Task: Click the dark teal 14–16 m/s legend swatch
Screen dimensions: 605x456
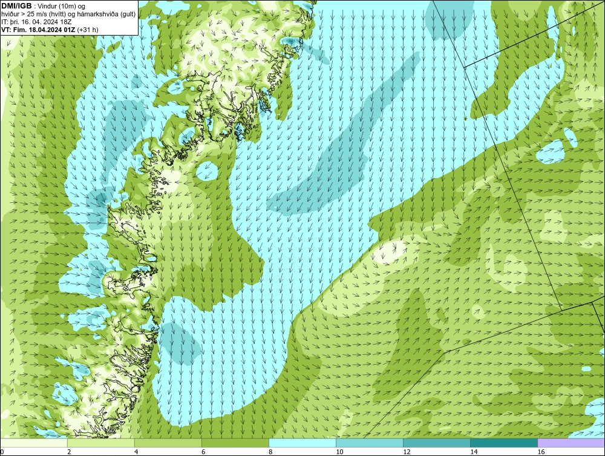Action: (504, 443)
